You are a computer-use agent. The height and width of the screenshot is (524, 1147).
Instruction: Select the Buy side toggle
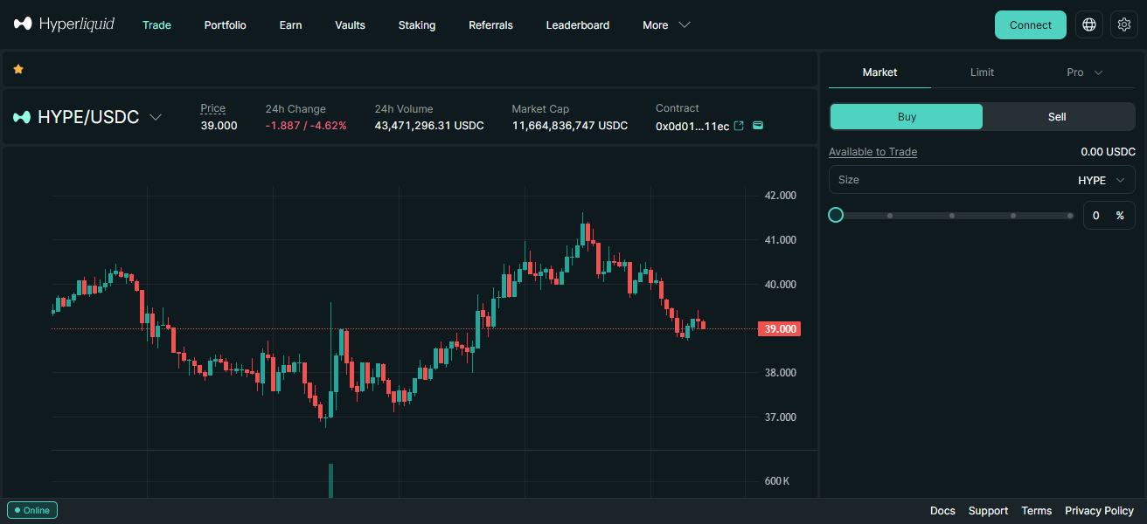tap(907, 116)
